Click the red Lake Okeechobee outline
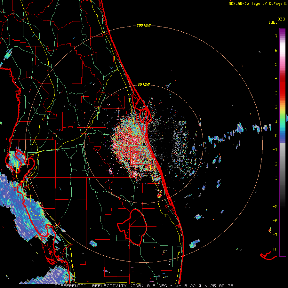The height and width of the screenshot is (288, 288). coord(132,227)
